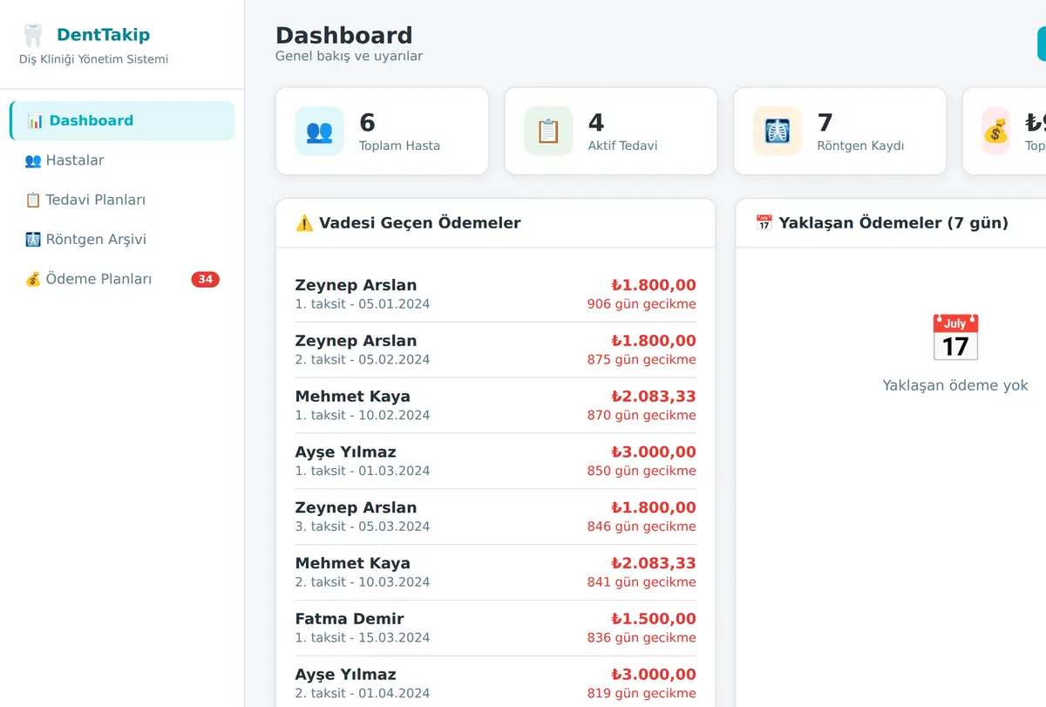Click ₺3.000,00 above '850 gün gecikme'
The height and width of the screenshot is (707, 1046).
tap(654, 452)
